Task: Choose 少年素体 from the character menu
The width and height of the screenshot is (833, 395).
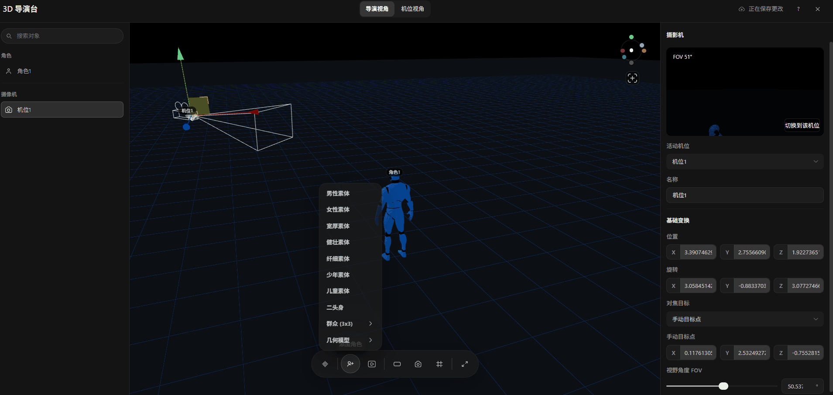Action: click(350, 275)
